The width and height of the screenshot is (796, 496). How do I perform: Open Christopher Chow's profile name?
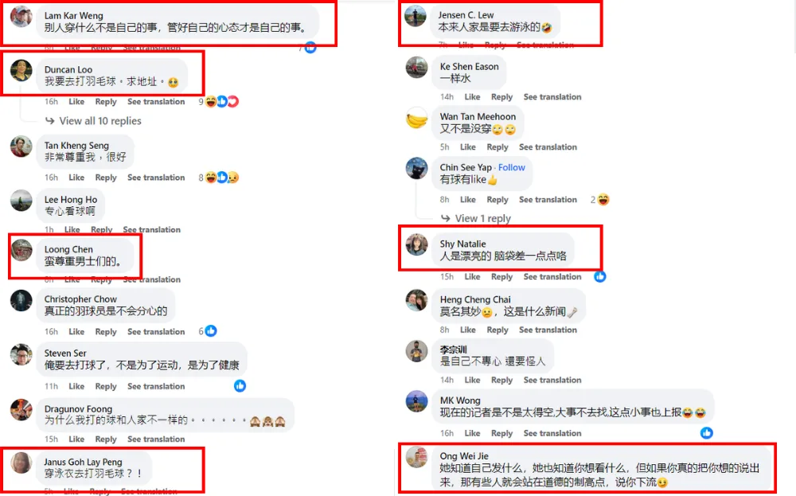(x=80, y=299)
